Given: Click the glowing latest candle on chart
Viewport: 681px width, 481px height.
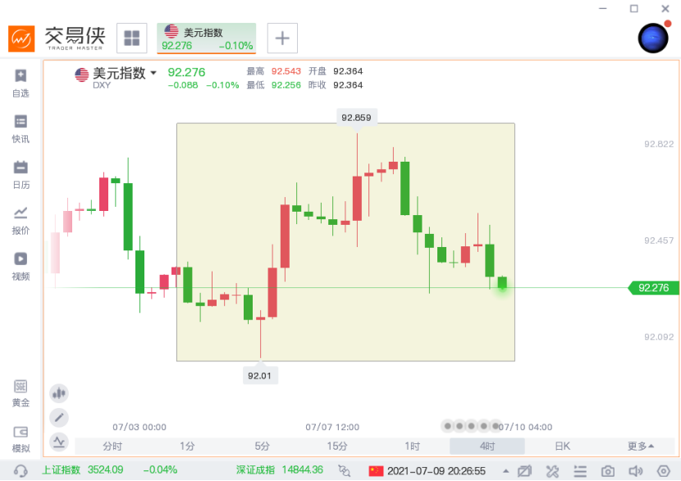Looking at the screenshot, I should point(502,283).
